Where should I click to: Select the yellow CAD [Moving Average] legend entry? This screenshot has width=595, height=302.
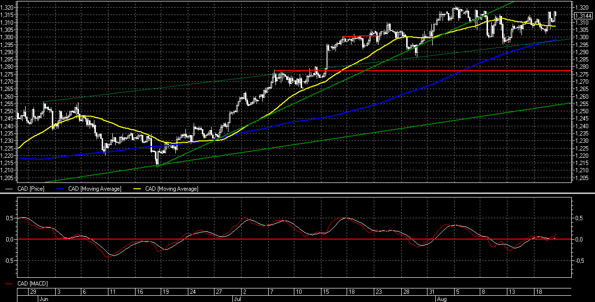point(171,189)
